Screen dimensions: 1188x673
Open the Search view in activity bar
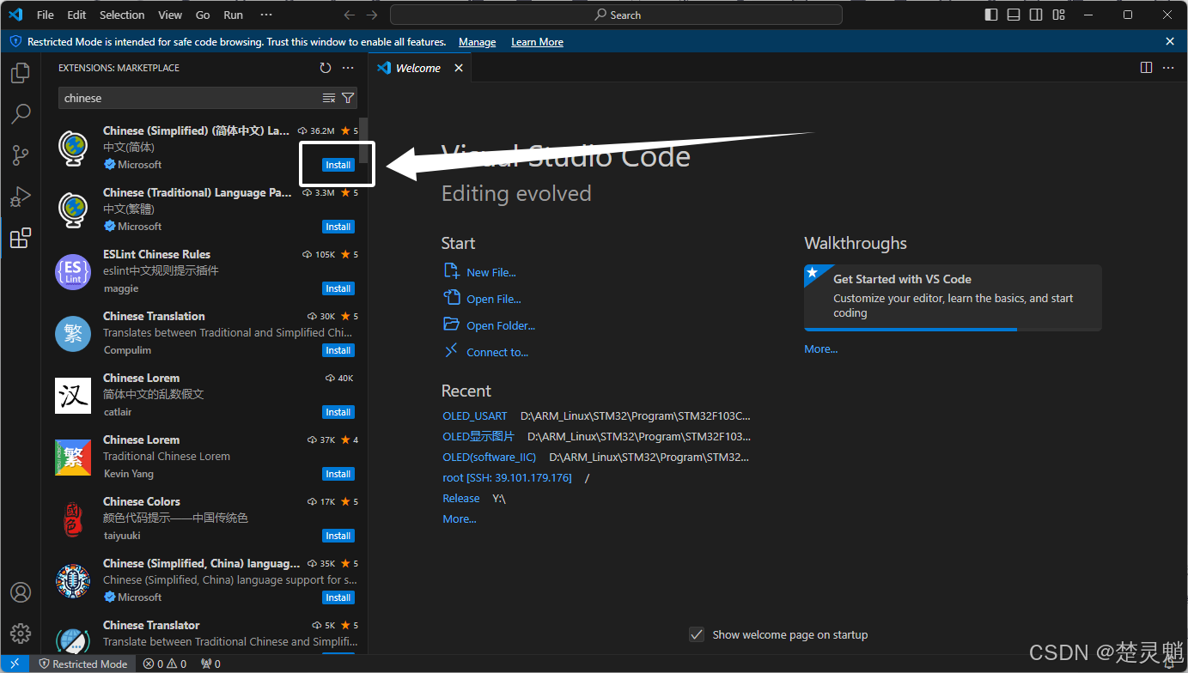(21, 114)
